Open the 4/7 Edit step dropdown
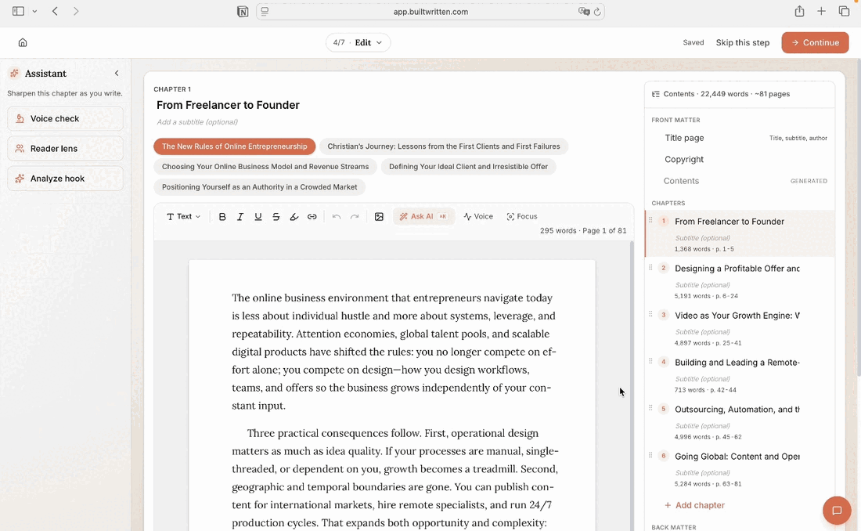Image resolution: width=861 pixels, height=531 pixels. (x=358, y=42)
